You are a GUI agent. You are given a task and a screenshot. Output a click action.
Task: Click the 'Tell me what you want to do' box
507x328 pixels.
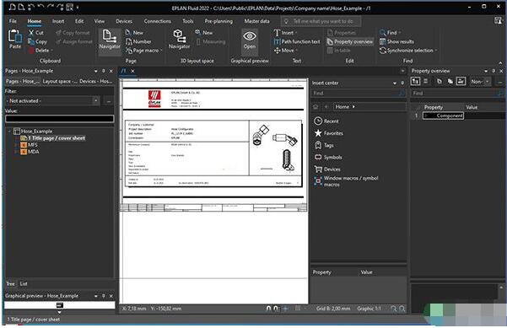(x=321, y=21)
